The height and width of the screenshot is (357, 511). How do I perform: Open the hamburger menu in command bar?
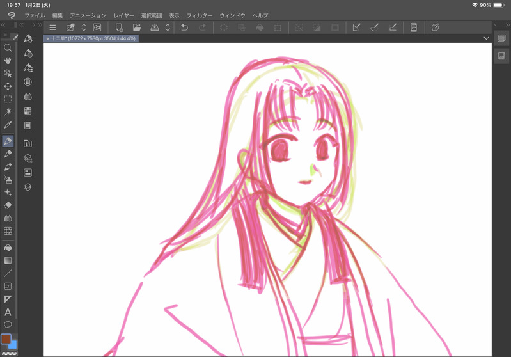point(52,28)
